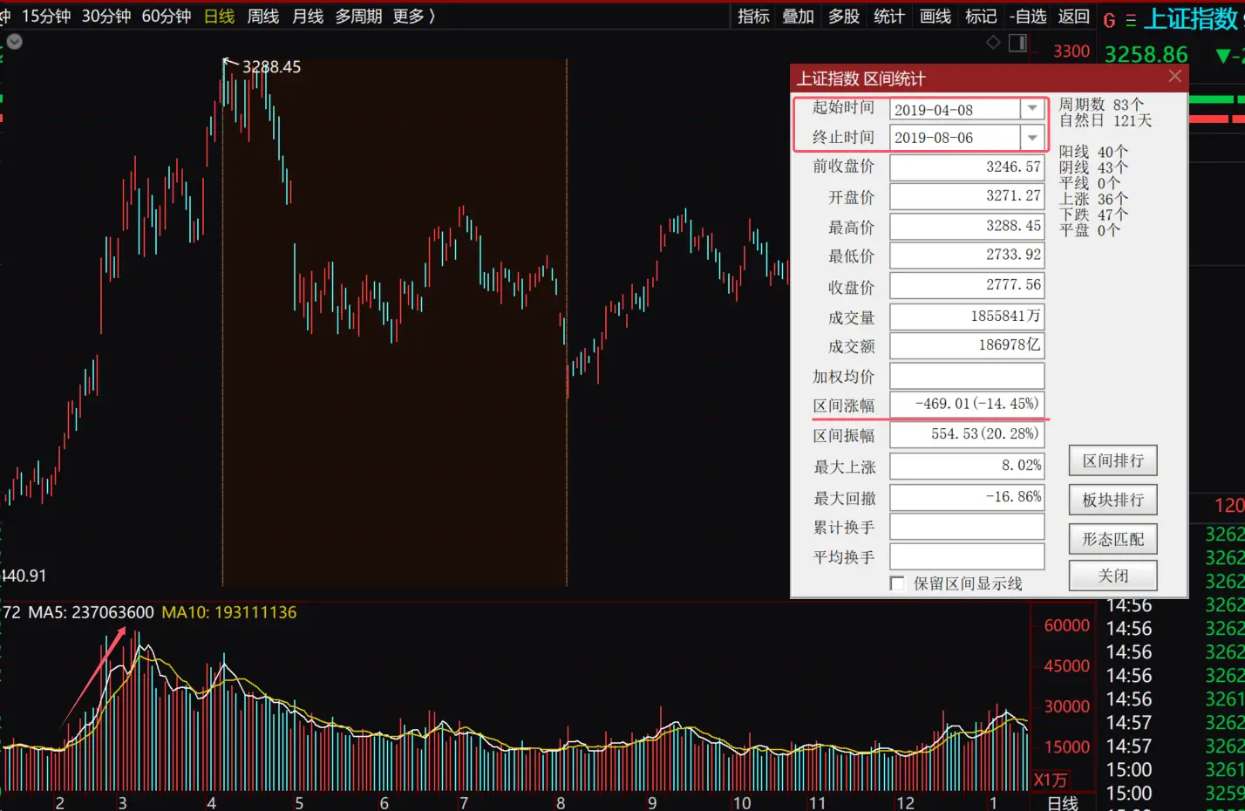Click the MA5: 237063600 indicator label

tap(91, 612)
